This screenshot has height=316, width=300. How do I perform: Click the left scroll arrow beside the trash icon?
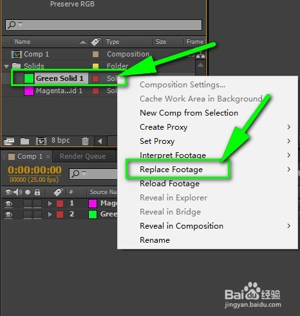tap(100, 141)
